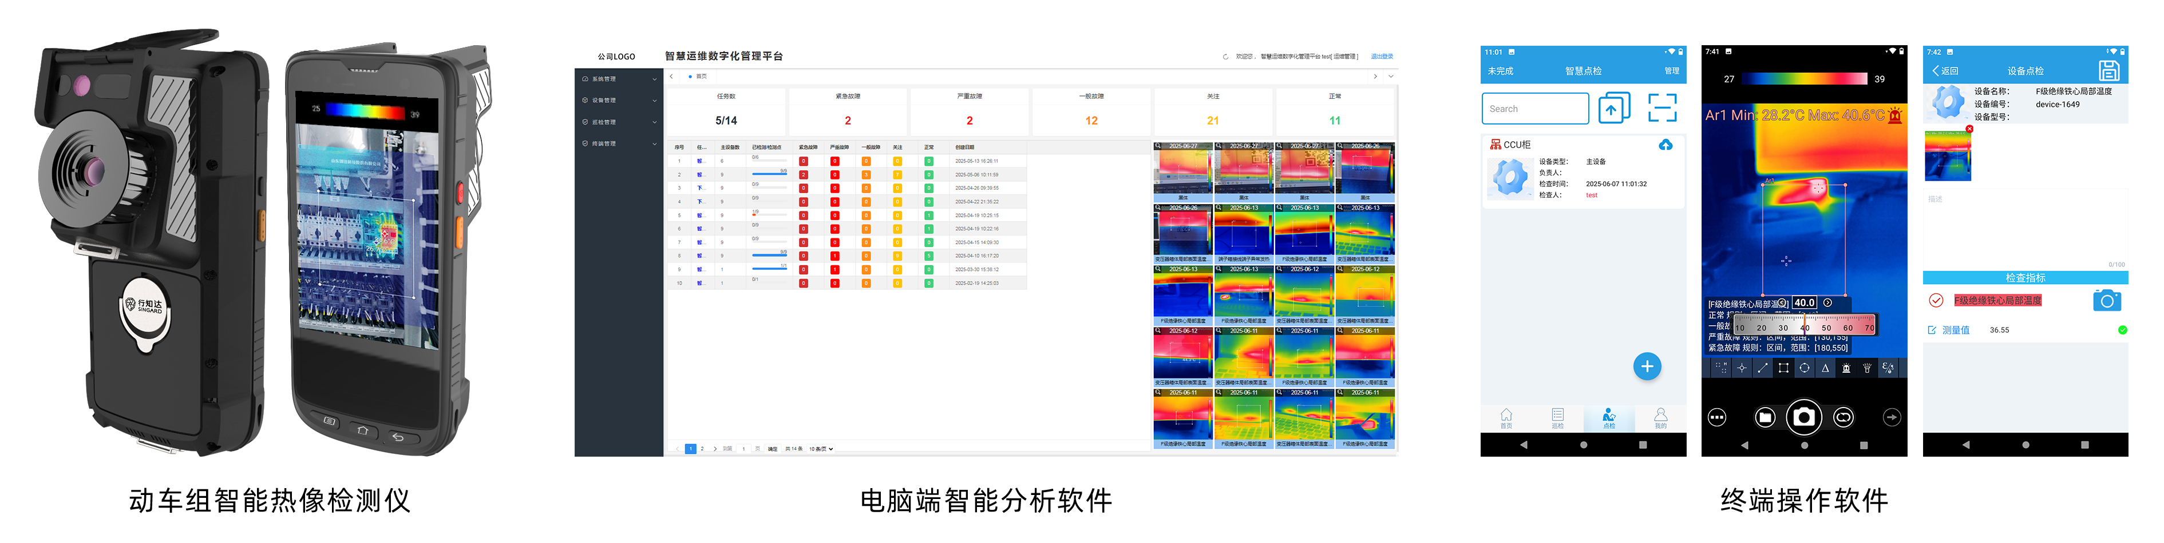Click the cloud upload icon on CCU柜 card
Viewport: 2164px width, 543px height.
tap(1665, 145)
